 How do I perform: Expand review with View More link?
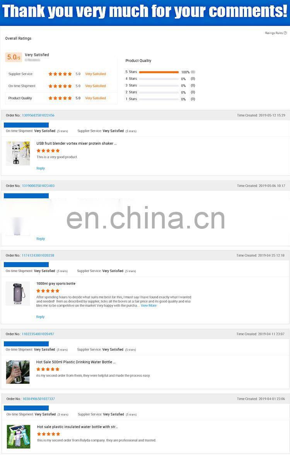148,305
